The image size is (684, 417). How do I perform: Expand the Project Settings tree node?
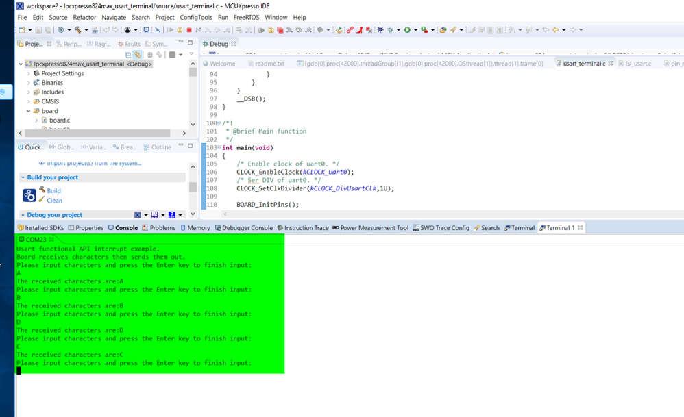(28, 74)
